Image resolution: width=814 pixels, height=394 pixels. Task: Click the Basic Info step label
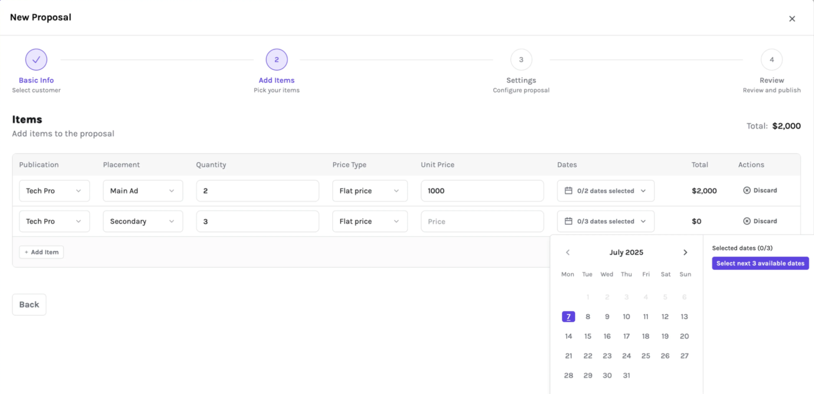coord(36,80)
